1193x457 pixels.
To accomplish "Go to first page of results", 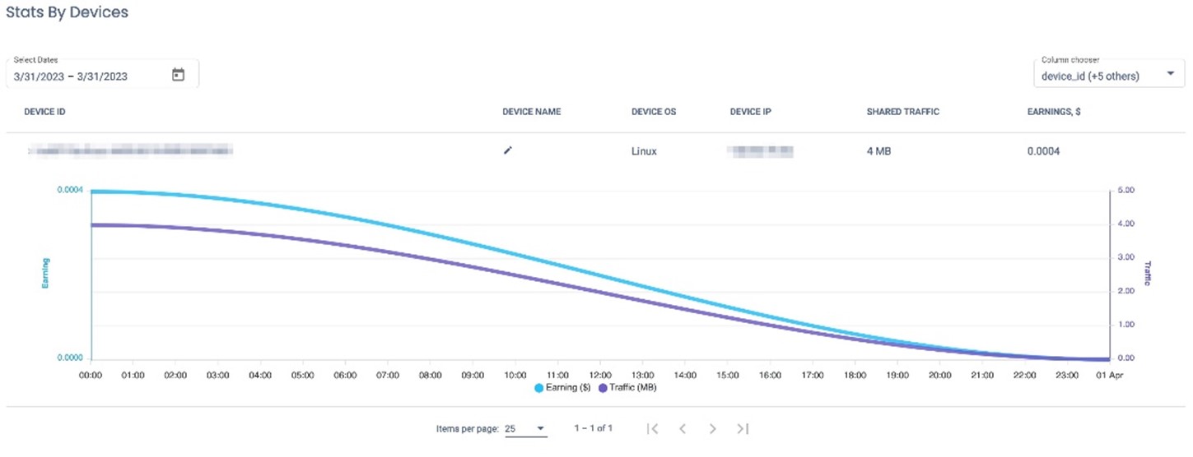I will click(x=652, y=428).
